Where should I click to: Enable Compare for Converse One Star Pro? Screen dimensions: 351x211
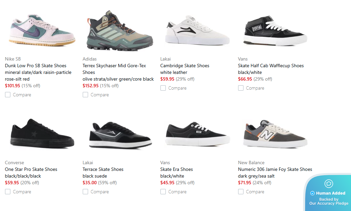(8, 192)
